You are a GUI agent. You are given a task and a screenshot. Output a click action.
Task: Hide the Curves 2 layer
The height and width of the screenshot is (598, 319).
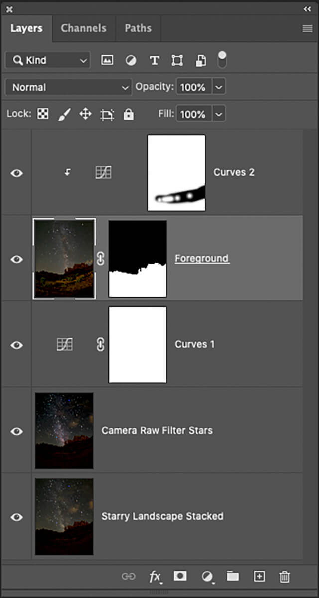click(17, 173)
